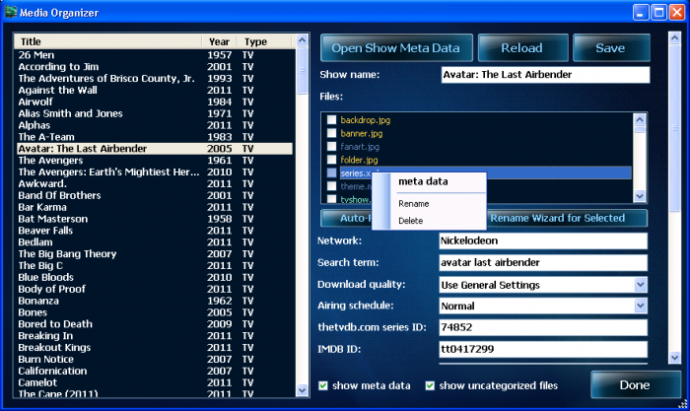Select The Adventures of Brisco County, Jr.
The width and height of the screenshot is (690, 411).
click(x=155, y=78)
